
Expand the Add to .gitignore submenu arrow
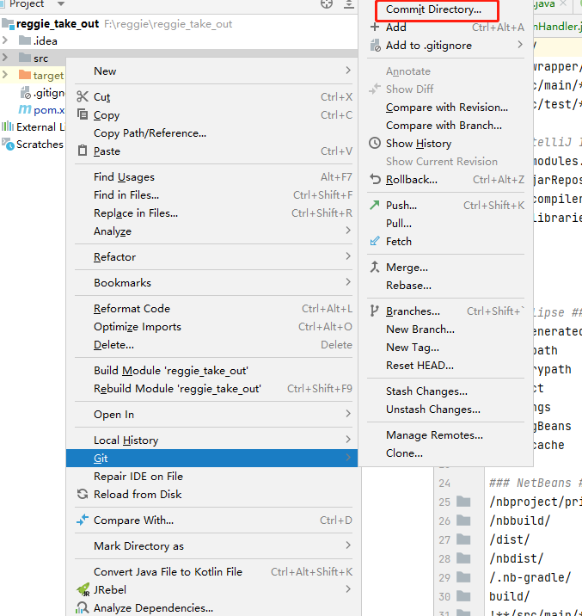click(520, 45)
